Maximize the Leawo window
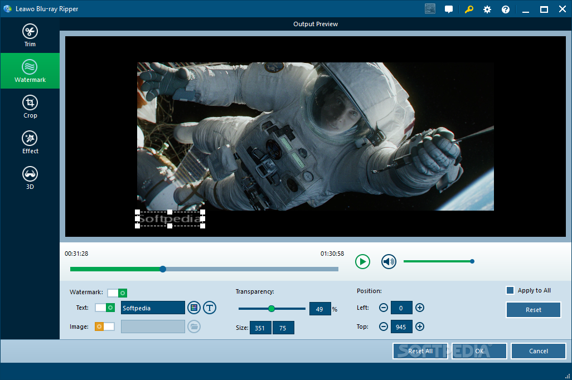This screenshot has height=380, width=572. click(544, 9)
